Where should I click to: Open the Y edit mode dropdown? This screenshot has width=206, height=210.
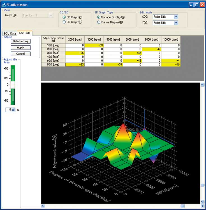pyautogui.click(x=176, y=23)
